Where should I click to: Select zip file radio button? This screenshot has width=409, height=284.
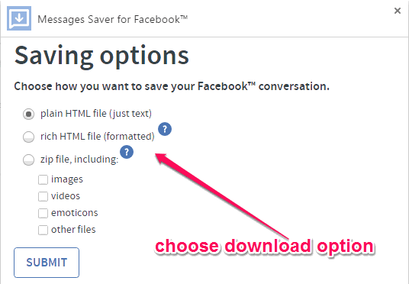28,160
